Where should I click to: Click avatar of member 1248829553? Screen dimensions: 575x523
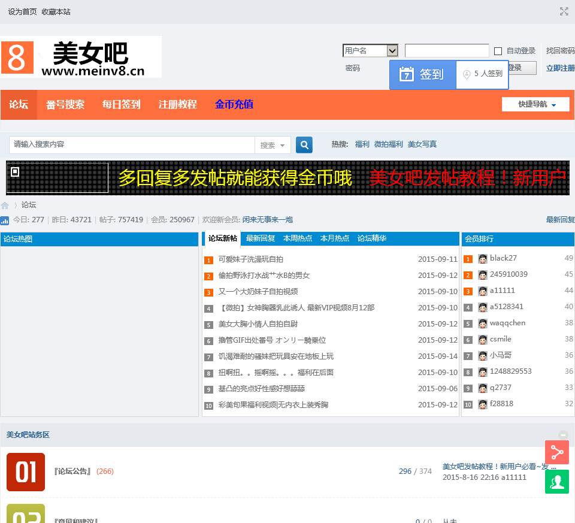coord(483,372)
